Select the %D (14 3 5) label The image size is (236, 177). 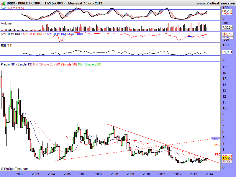15,8
